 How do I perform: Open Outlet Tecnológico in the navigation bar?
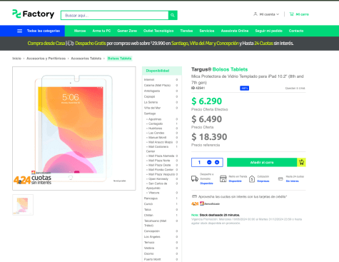tap(158, 31)
